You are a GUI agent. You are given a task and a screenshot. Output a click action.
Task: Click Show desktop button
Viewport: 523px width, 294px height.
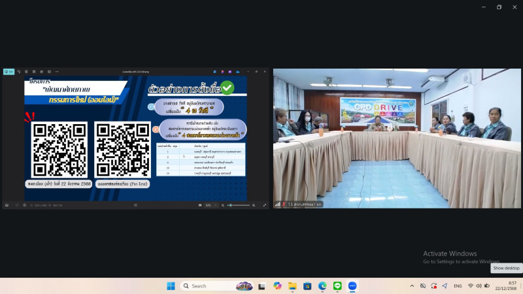click(521, 286)
